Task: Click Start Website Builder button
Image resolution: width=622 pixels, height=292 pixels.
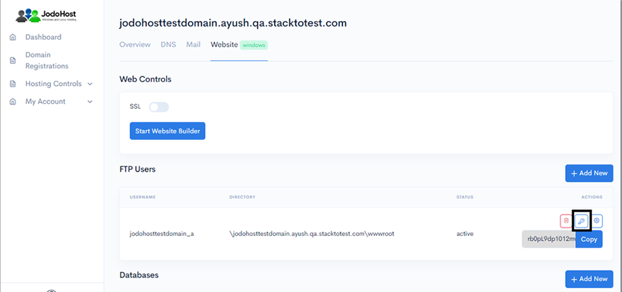Action: pos(167,131)
